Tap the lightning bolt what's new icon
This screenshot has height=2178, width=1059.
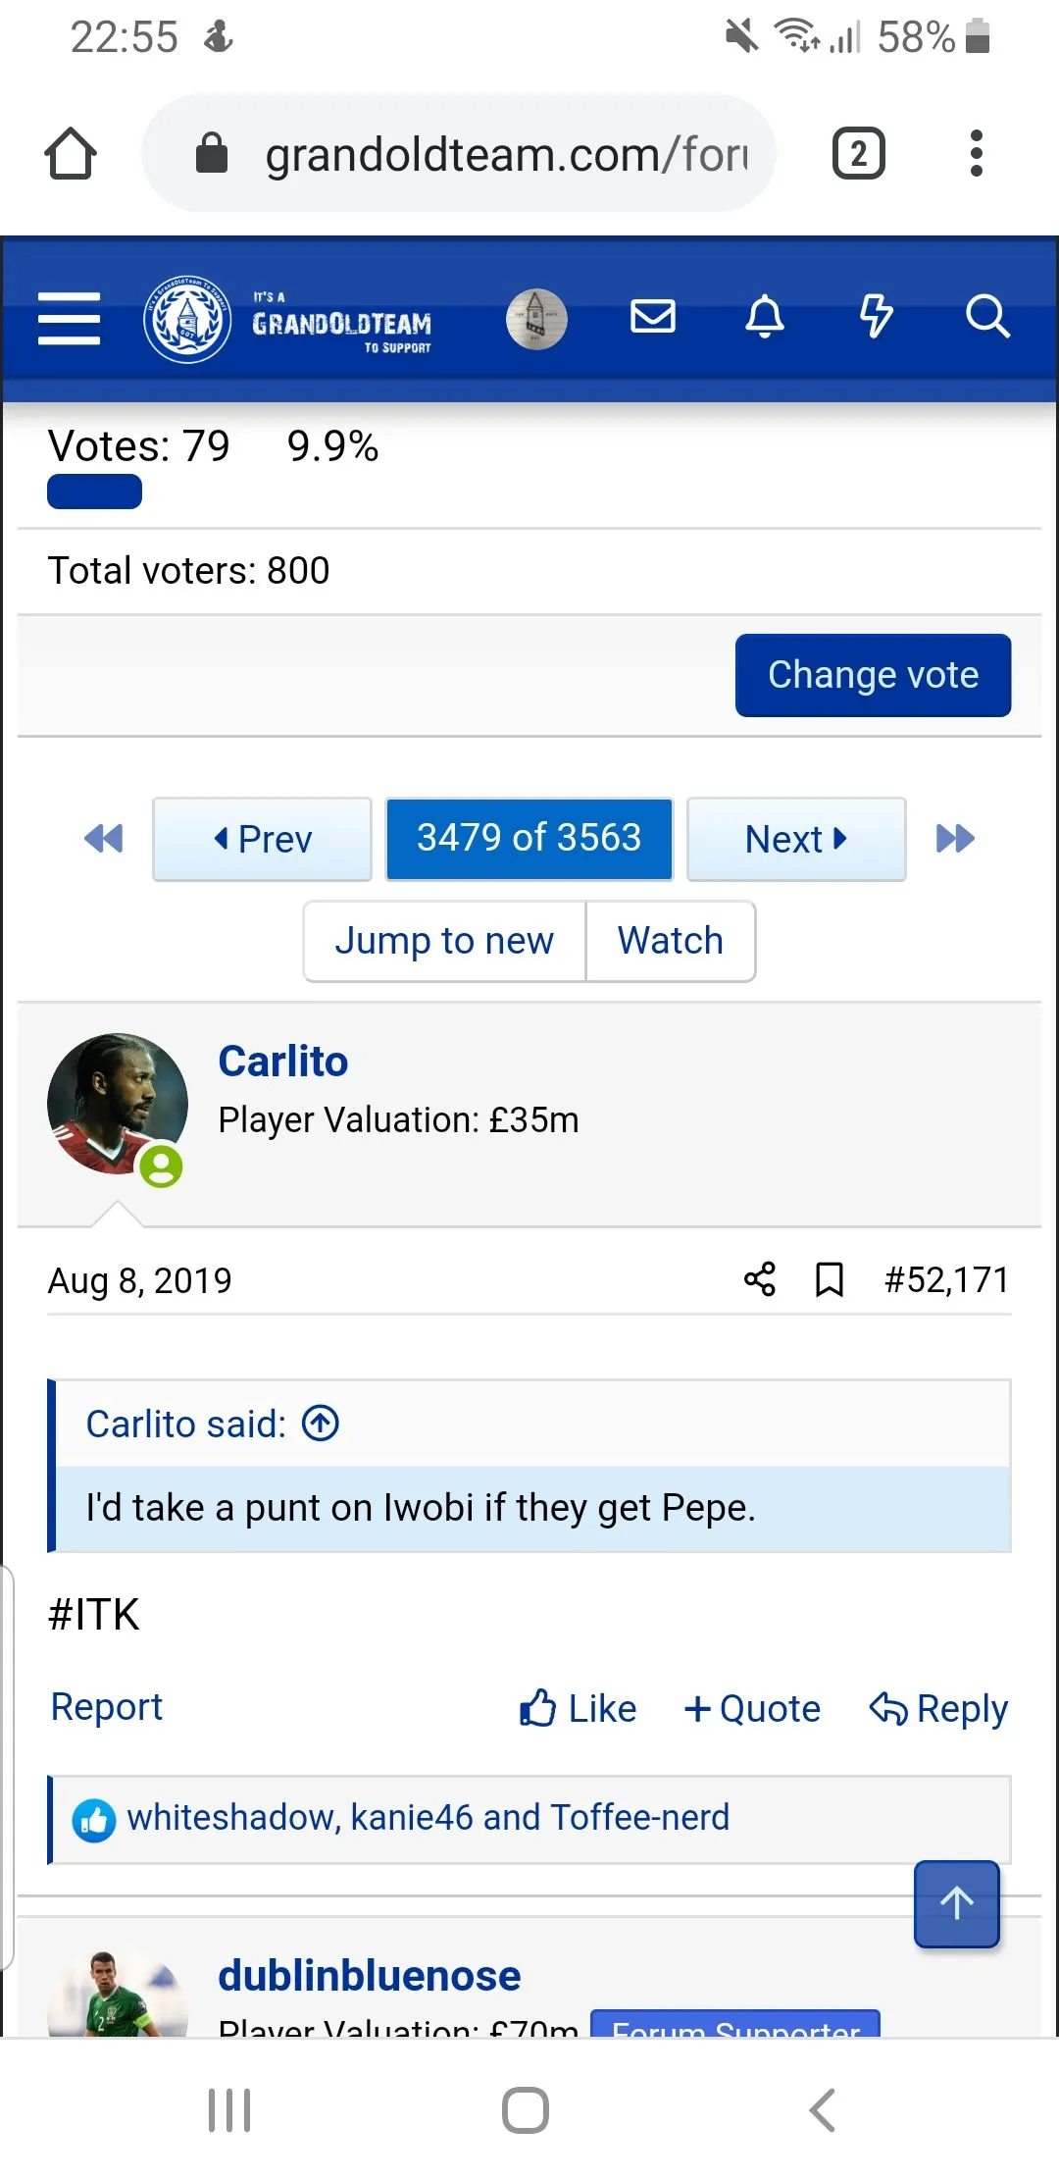876,317
